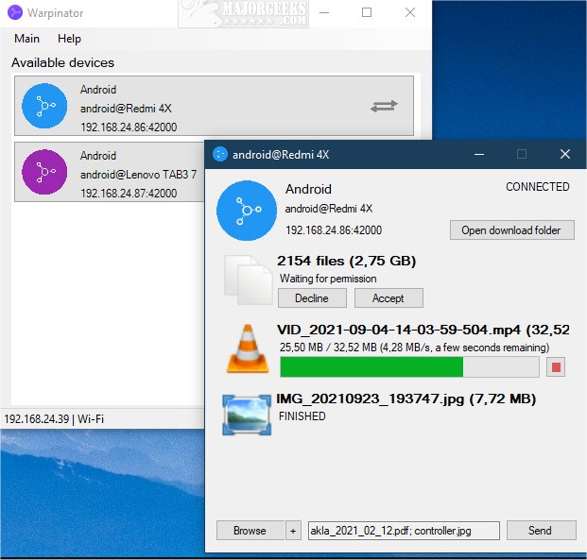Accept the 2154 files transfer

(388, 298)
